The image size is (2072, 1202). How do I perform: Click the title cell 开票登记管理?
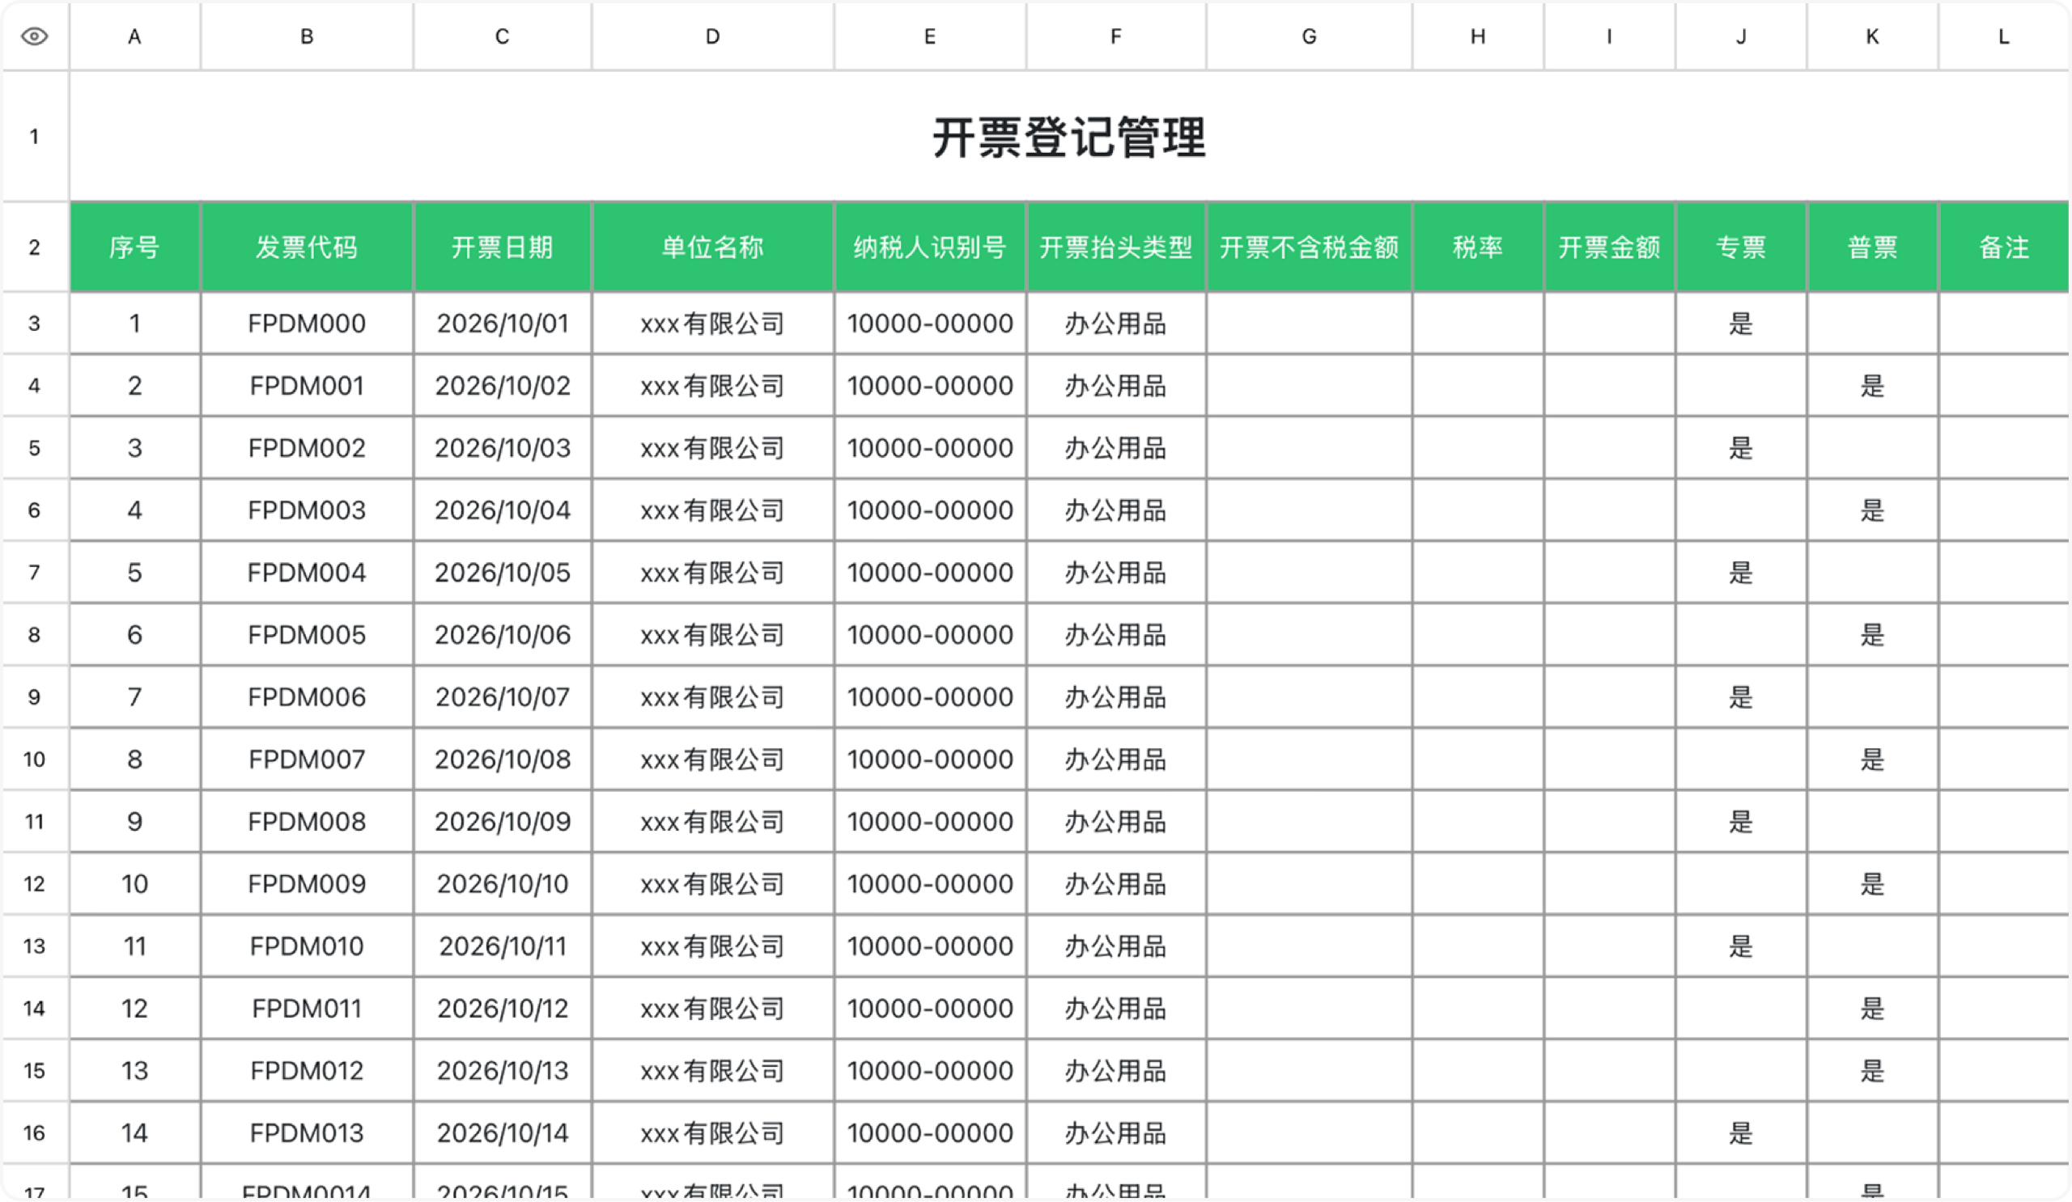1069,137
